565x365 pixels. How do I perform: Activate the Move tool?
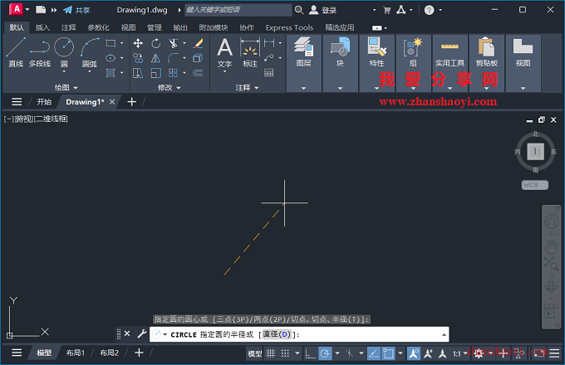click(138, 43)
